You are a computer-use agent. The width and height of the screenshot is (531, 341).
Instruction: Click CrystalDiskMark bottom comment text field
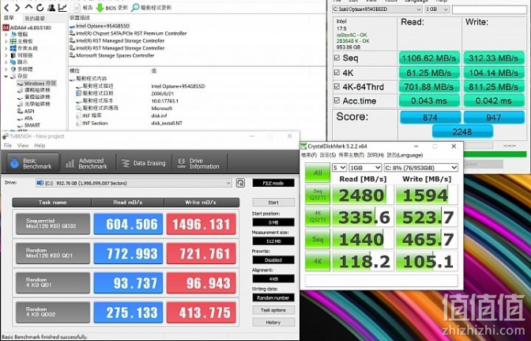click(382, 281)
